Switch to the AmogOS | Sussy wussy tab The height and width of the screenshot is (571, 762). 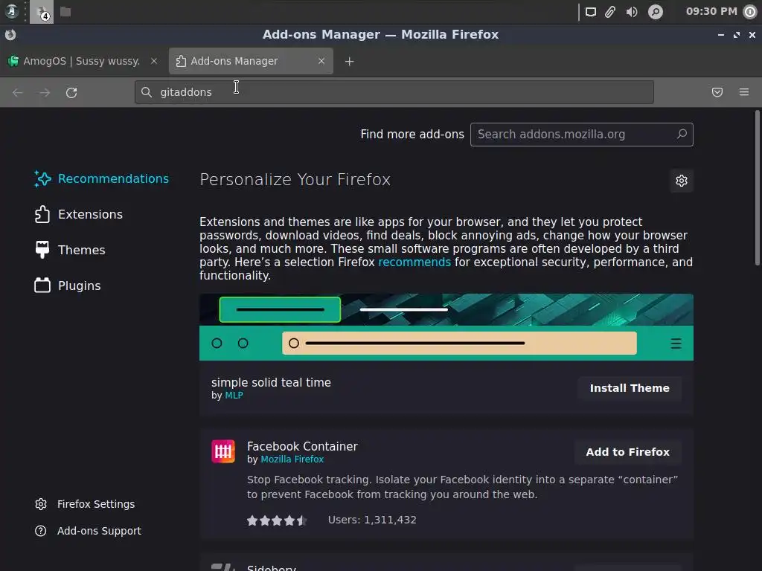(x=82, y=61)
